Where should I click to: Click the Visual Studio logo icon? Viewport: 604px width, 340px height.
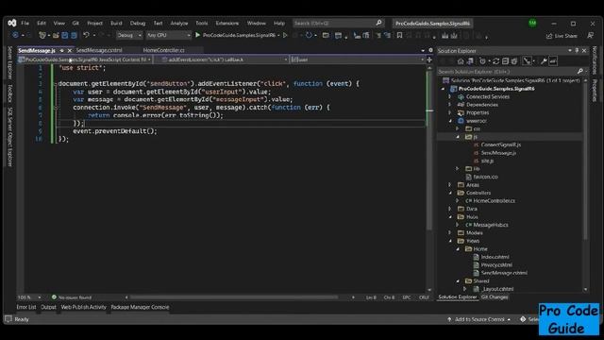[x=12, y=23]
